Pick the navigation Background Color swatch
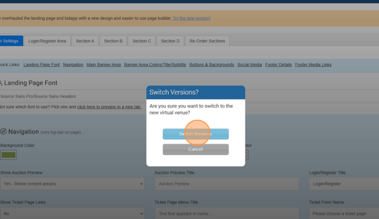The height and width of the screenshot is (219, 379). point(8,155)
